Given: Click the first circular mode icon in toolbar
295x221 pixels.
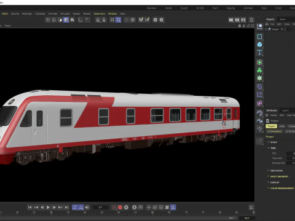Looking at the screenshot, I should [48, 20].
